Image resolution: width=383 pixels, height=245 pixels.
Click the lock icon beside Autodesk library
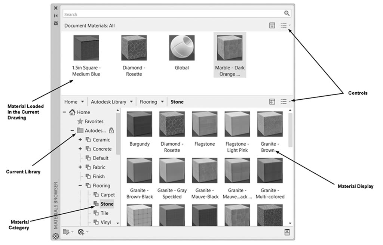111,130
